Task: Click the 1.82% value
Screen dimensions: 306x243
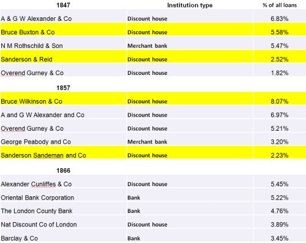Action: (x=280, y=73)
